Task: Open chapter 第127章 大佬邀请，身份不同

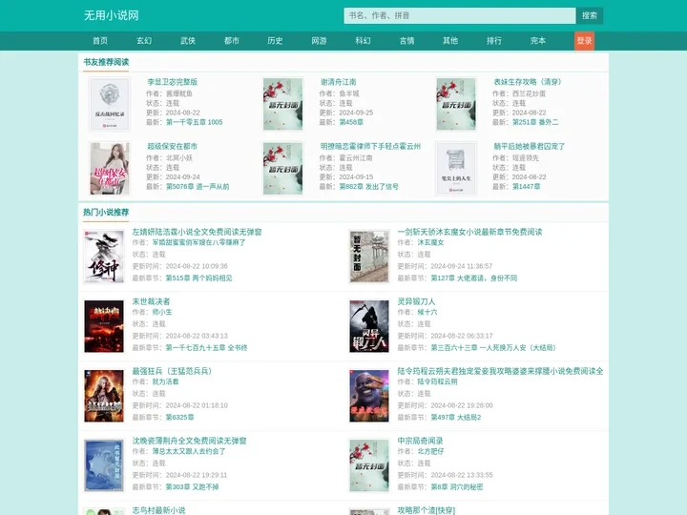Action: [474, 278]
